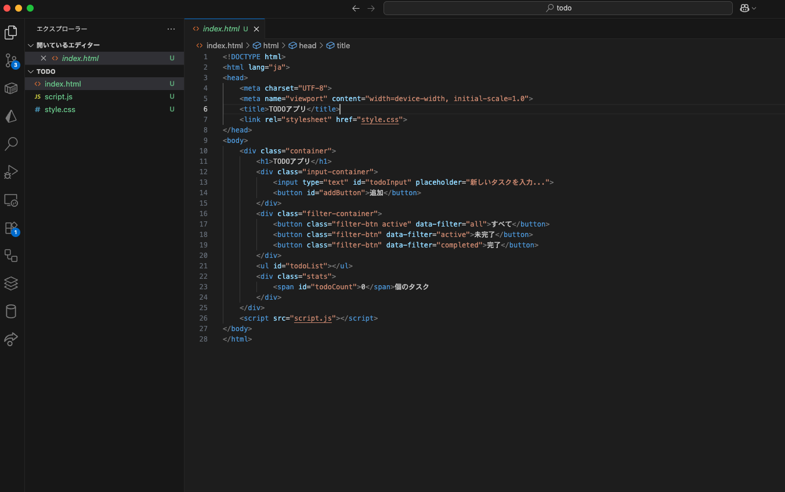Click the head breadcrumb item
The image size is (785, 492).
pyautogui.click(x=307, y=45)
